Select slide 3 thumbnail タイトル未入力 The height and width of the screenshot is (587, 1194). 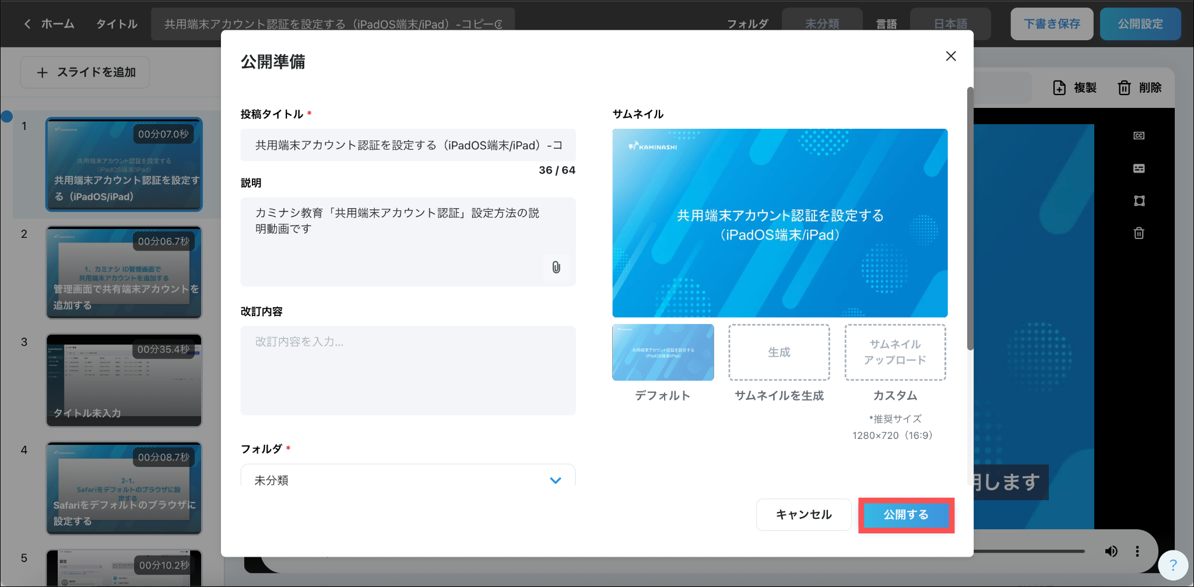click(124, 380)
